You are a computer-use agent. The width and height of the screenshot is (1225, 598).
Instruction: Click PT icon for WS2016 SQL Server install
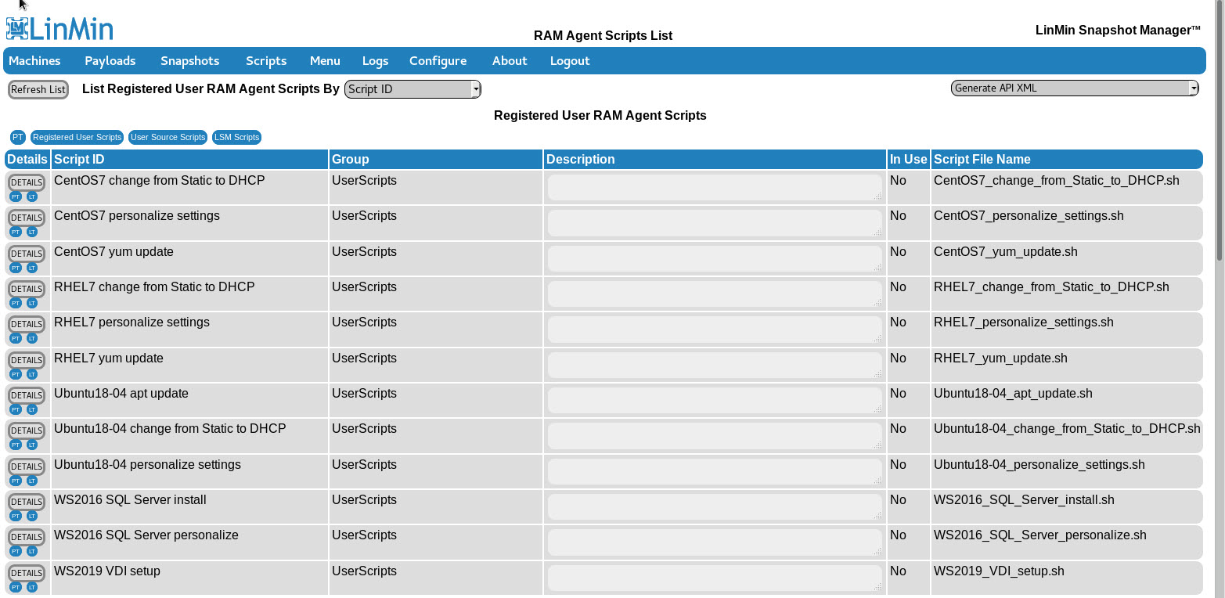click(x=16, y=516)
